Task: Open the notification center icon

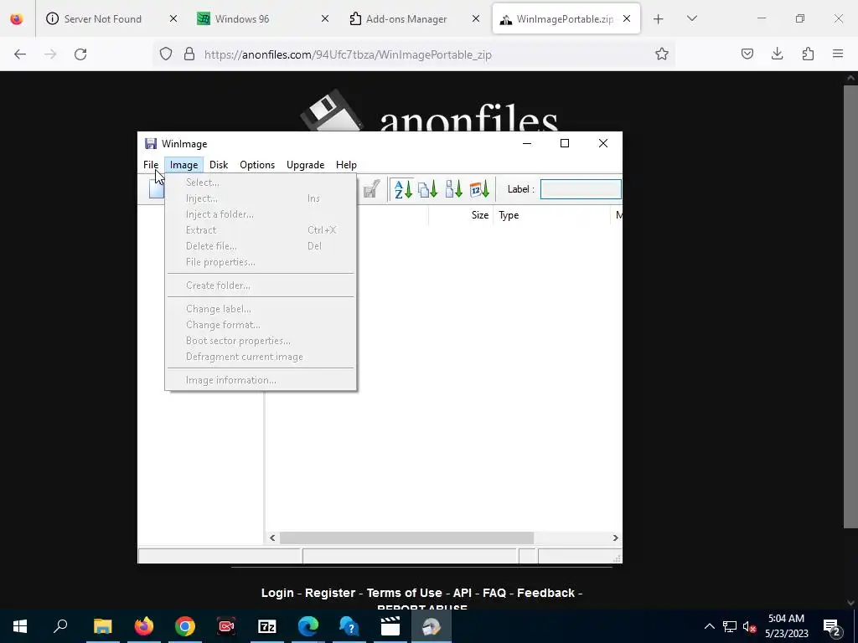Action: 832,626
